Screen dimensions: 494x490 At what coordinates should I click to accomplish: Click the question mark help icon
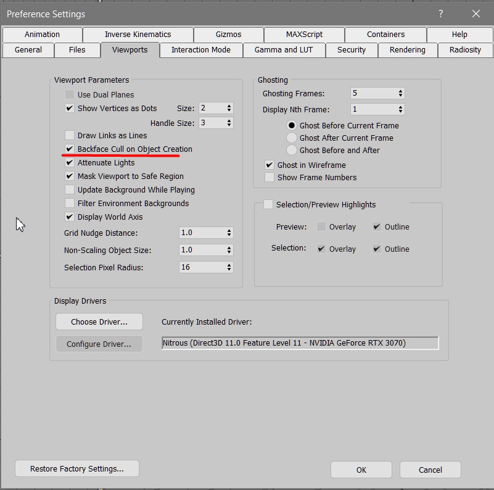point(441,14)
